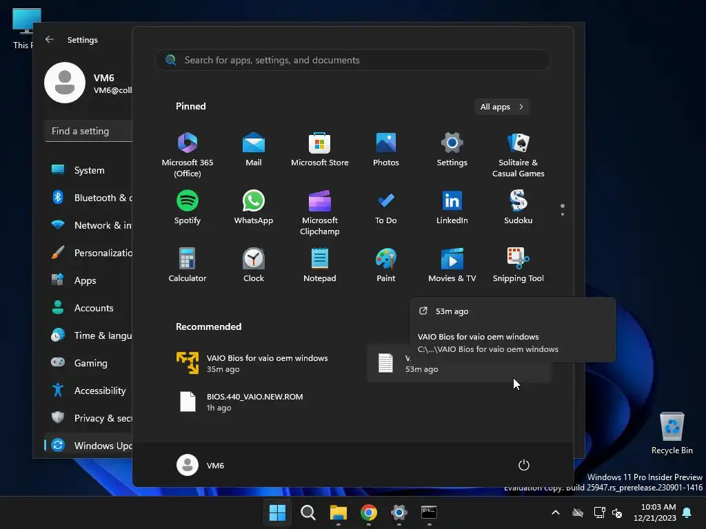
Task: Click the network tray icon
Action: (x=599, y=512)
